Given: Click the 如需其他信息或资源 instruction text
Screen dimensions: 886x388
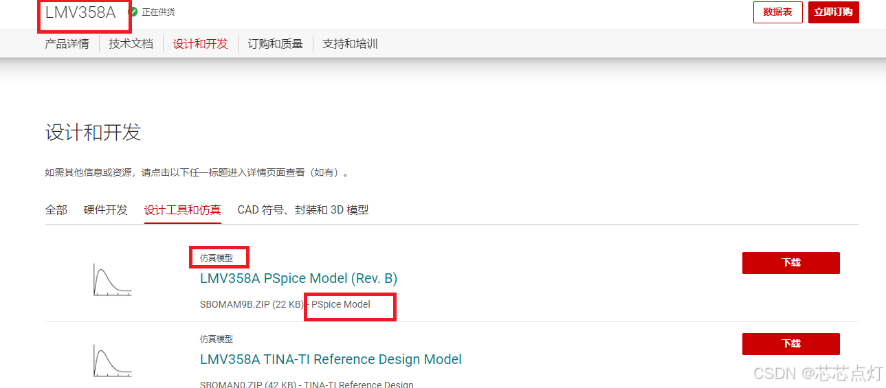Looking at the screenshot, I should click(197, 172).
